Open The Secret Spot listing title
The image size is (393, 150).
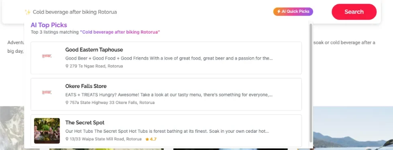tap(85, 122)
